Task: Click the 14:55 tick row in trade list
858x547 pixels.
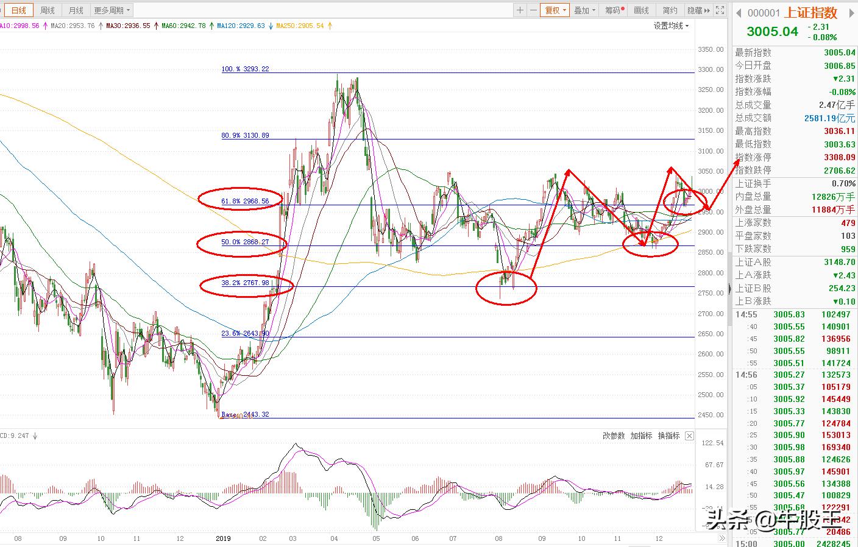Action: 793,315
